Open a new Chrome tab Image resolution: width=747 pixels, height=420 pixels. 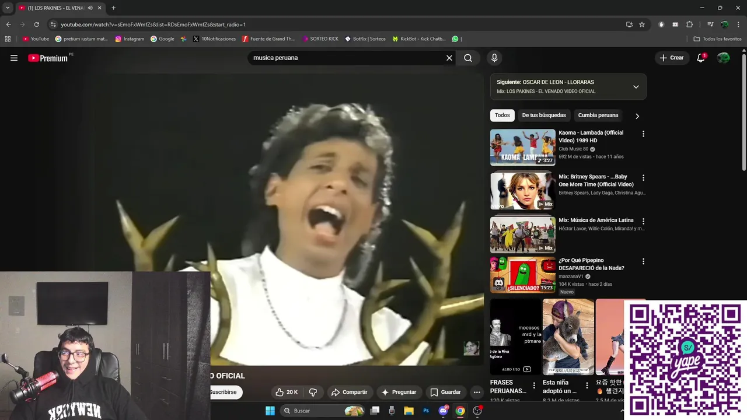(x=113, y=8)
